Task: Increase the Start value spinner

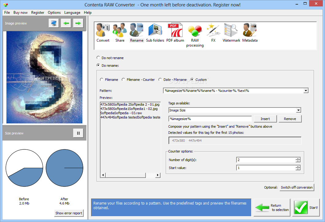Action: point(298,167)
